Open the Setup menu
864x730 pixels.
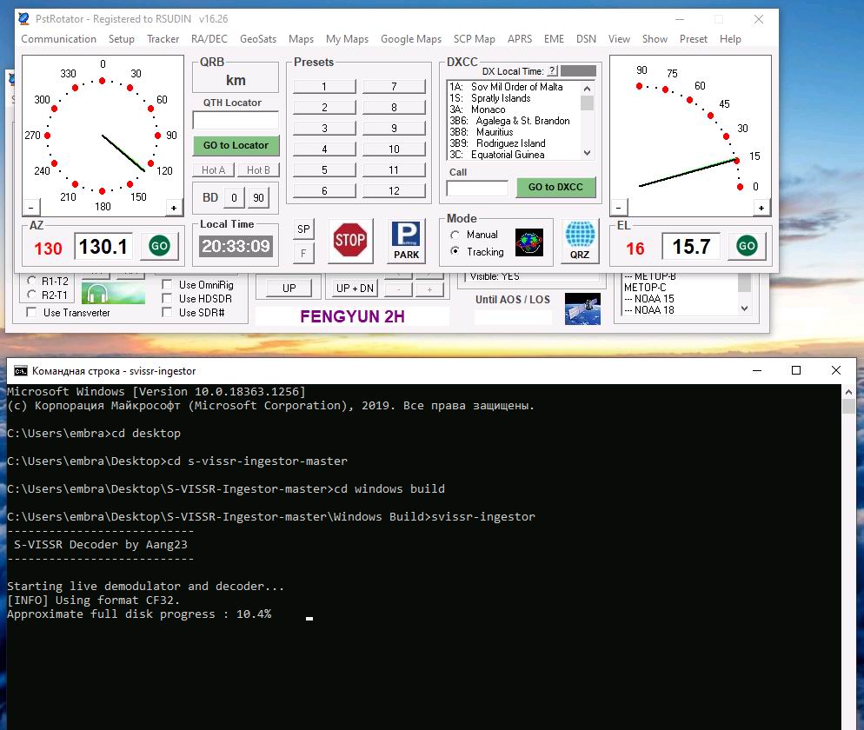click(121, 39)
